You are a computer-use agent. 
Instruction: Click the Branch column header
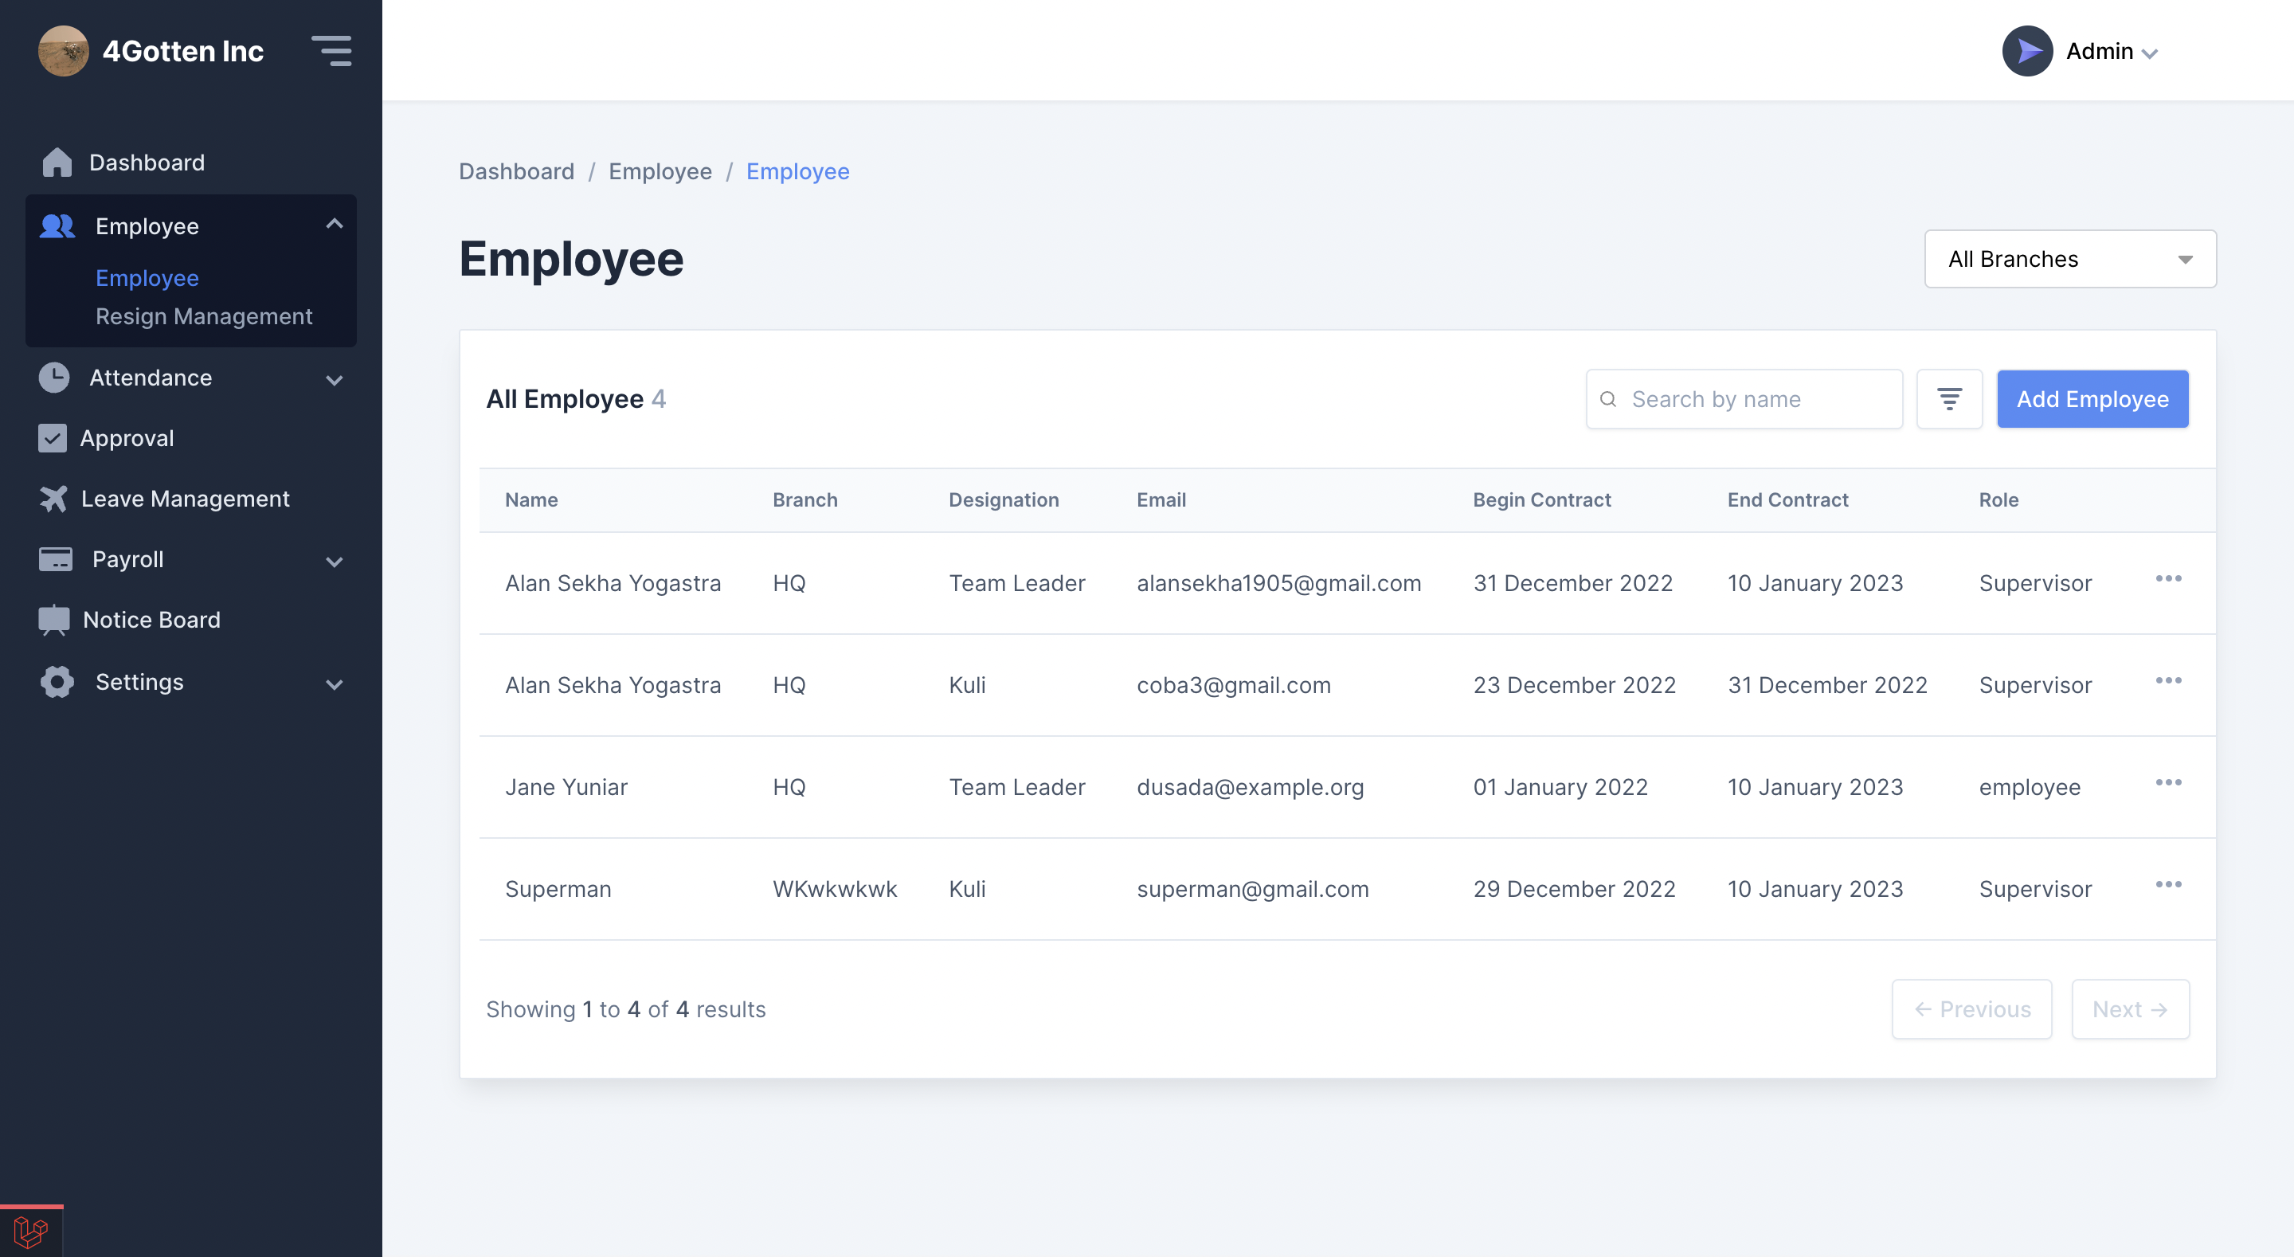(805, 499)
